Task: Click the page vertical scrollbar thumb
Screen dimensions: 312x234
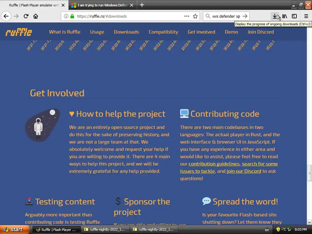Action: pos(310,173)
